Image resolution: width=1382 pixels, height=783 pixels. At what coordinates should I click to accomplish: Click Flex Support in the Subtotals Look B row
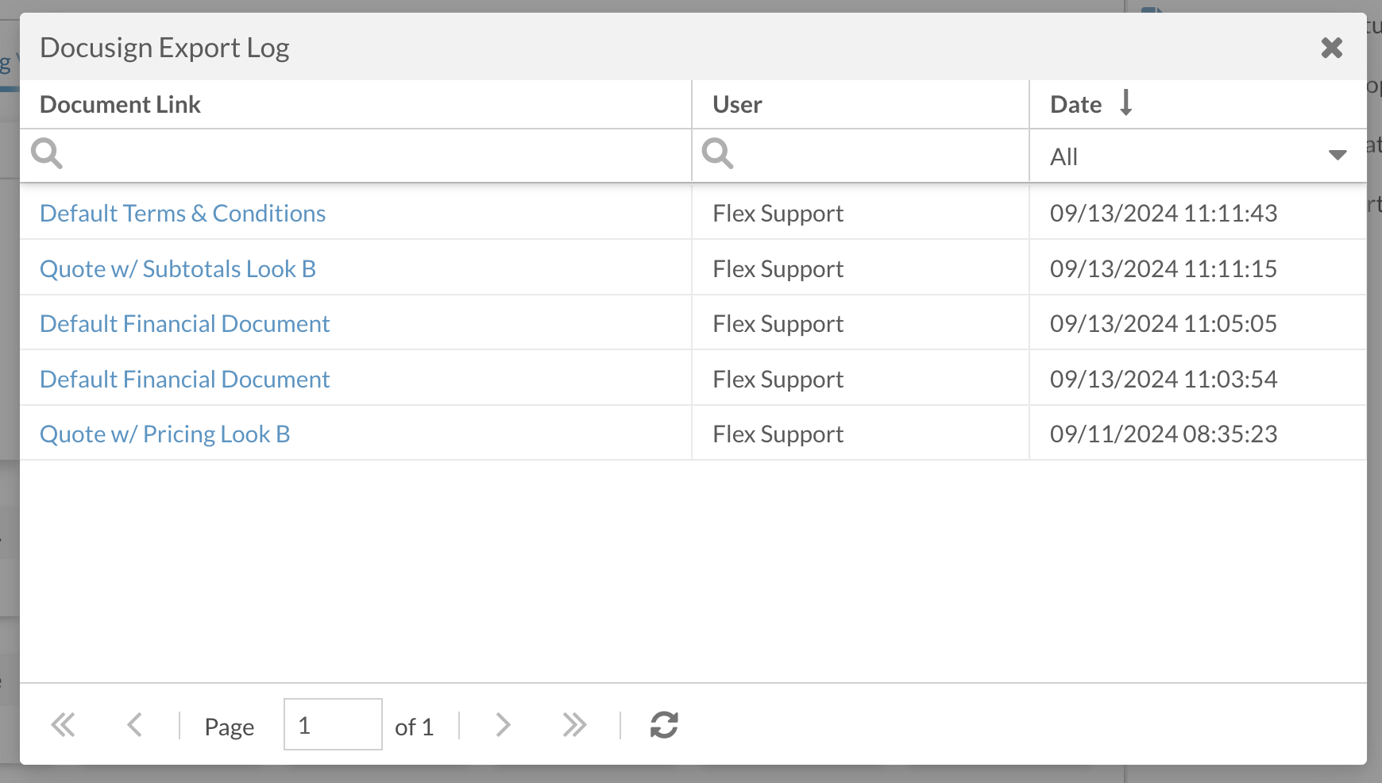pyautogui.click(x=778, y=268)
